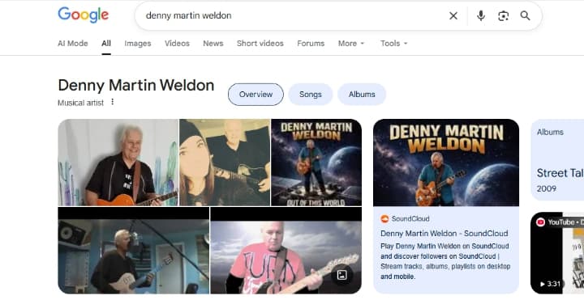The height and width of the screenshot is (300, 584).
Task: Open the Out Of This World cover thumbnail
Action: [x=316, y=163]
